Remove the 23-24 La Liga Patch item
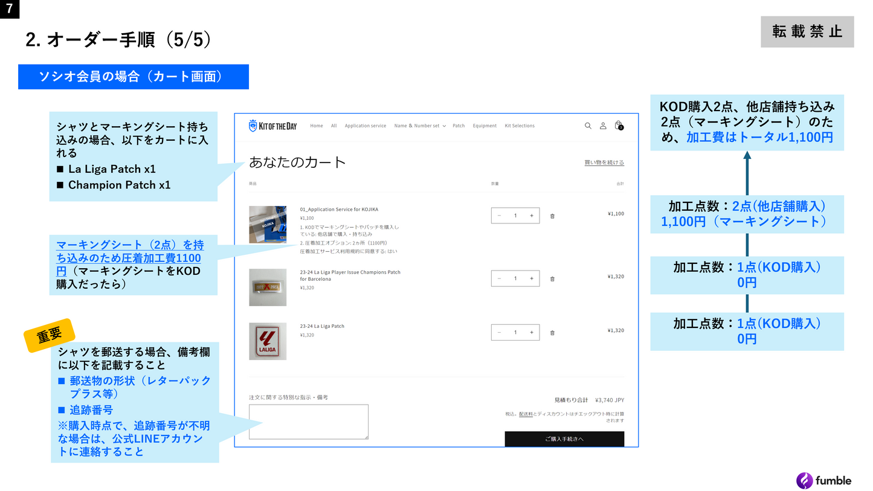The height and width of the screenshot is (491, 873). (552, 332)
